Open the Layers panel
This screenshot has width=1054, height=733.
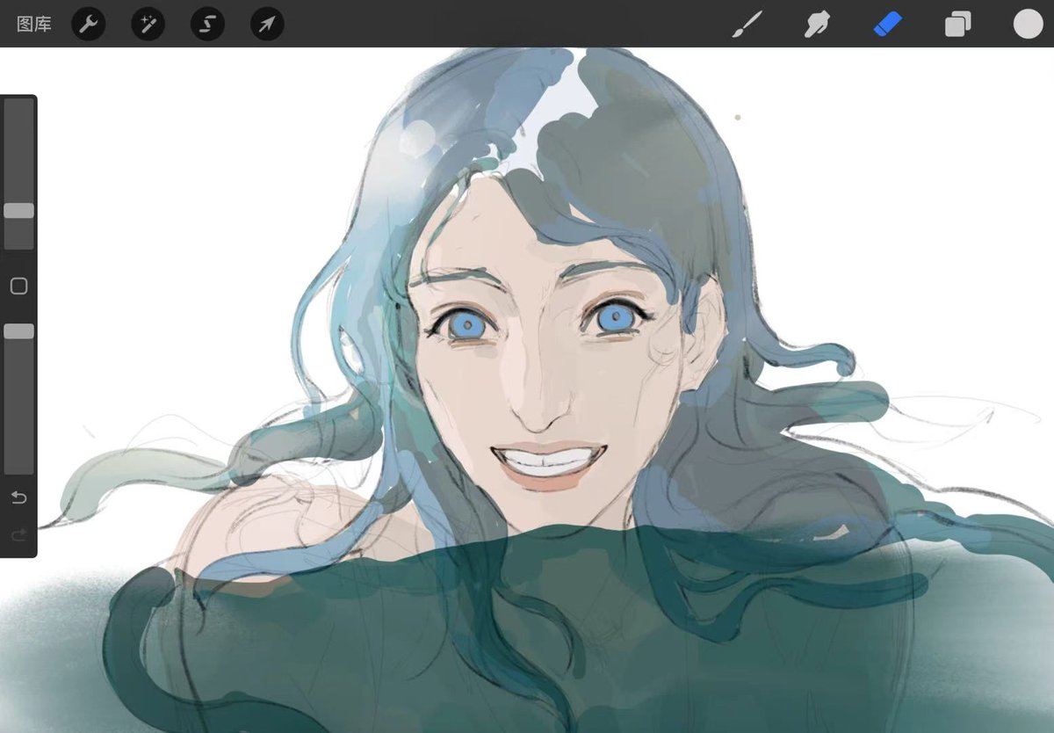(957, 24)
